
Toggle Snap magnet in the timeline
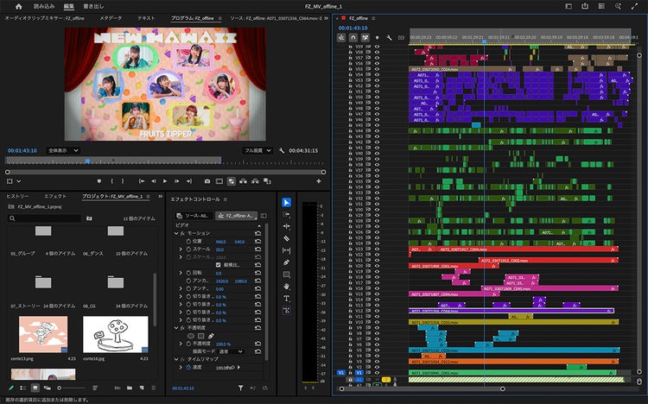point(353,37)
